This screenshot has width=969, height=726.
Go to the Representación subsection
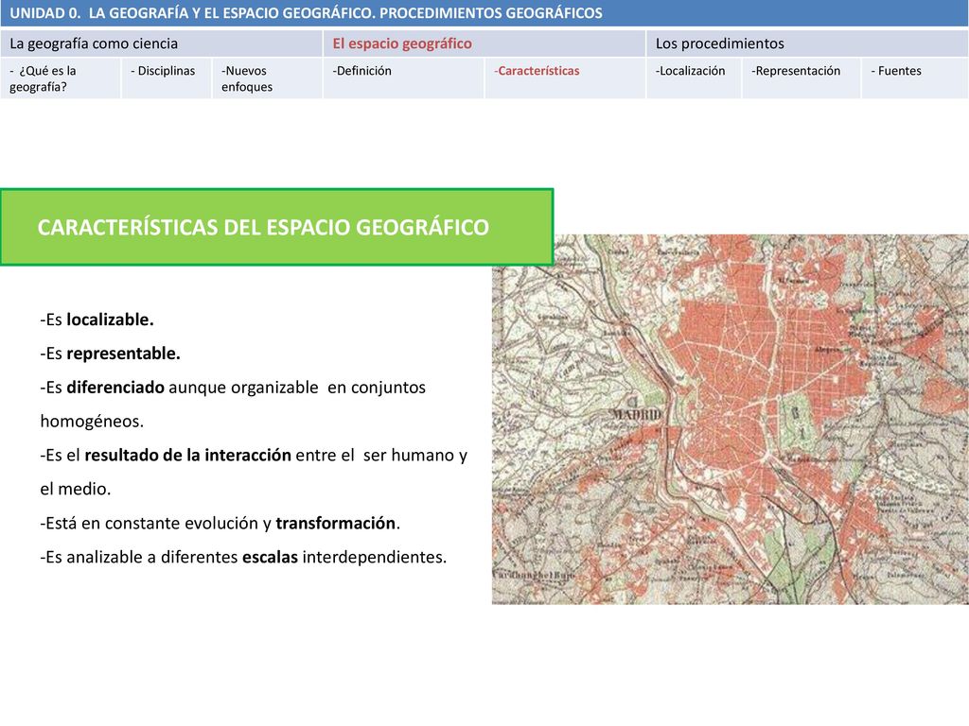click(x=801, y=78)
